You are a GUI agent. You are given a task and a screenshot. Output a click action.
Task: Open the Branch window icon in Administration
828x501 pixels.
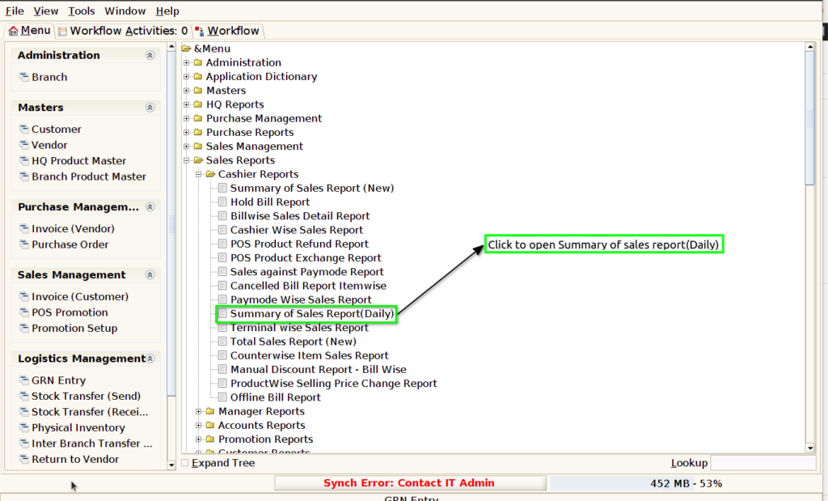(24, 77)
